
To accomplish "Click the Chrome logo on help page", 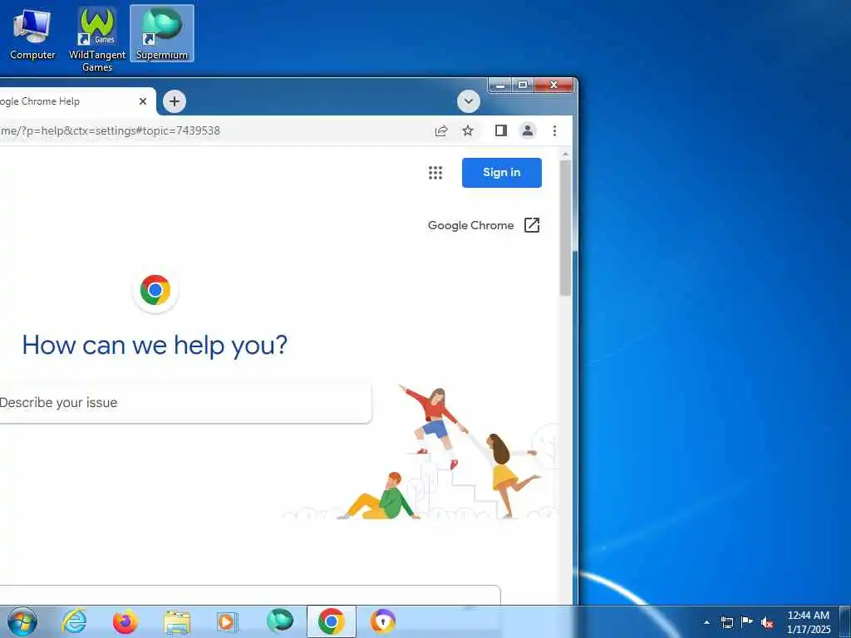I will coord(155,290).
